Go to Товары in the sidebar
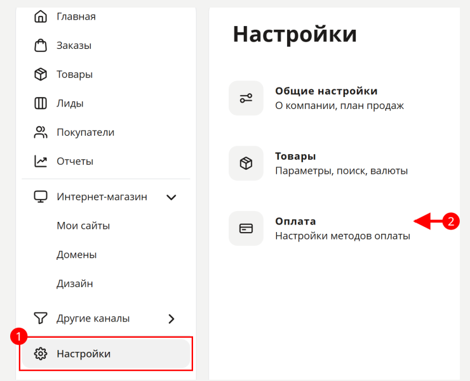This screenshot has width=470, height=381. 75,75
